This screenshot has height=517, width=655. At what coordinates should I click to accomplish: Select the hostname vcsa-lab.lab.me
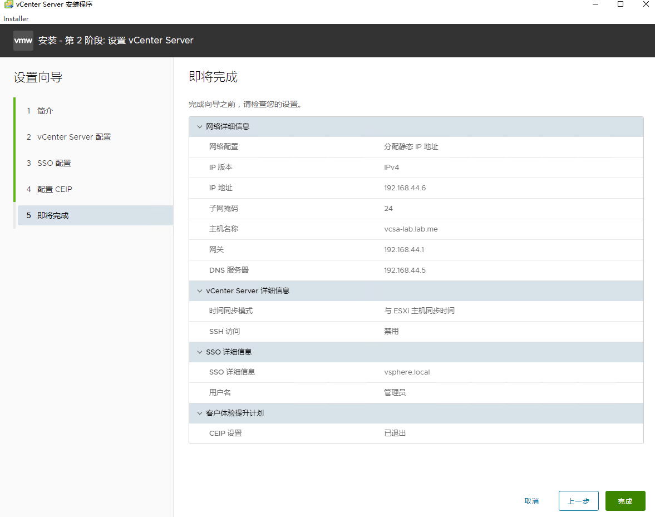(411, 229)
